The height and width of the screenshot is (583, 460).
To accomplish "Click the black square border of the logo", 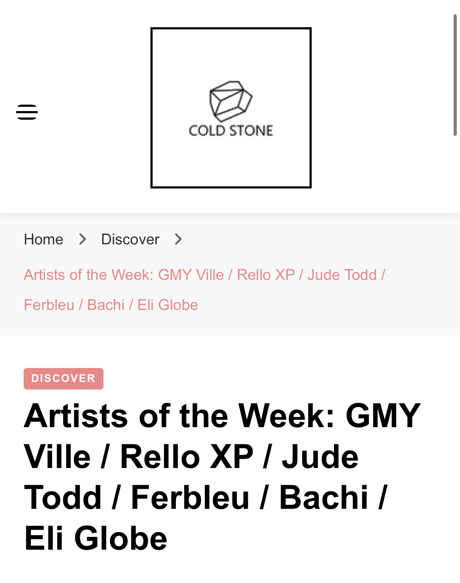I will tap(231, 29).
